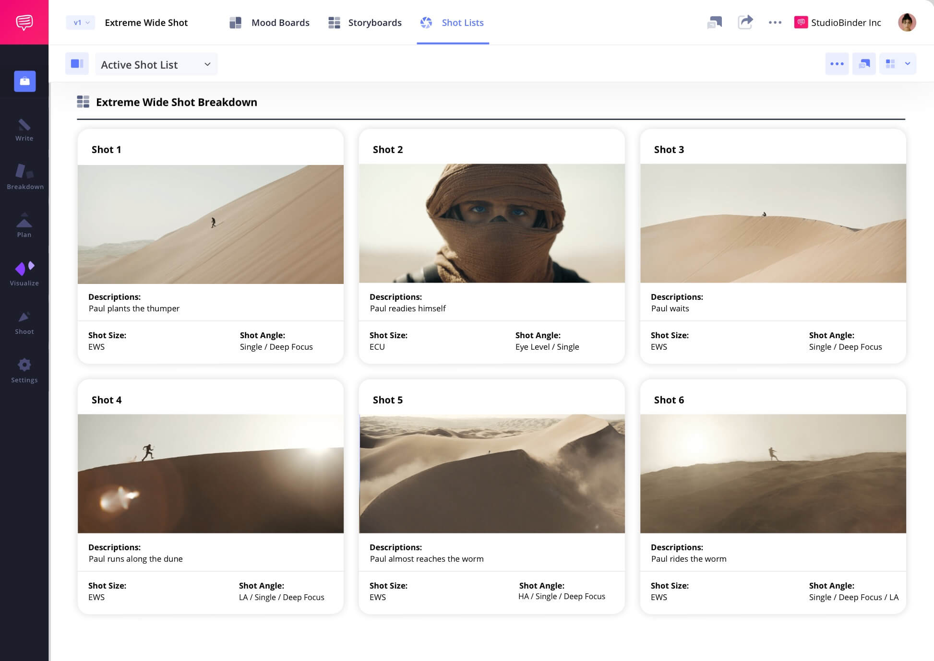The image size is (934, 661).
Task: Open comments icon in top header
Action: tap(714, 22)
